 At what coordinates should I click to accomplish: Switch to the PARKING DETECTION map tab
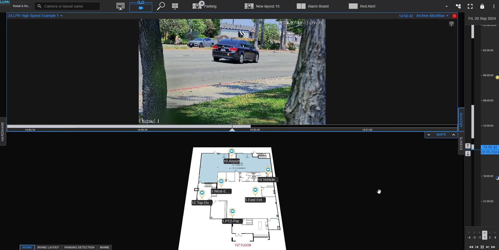click(x=79, y=247)
